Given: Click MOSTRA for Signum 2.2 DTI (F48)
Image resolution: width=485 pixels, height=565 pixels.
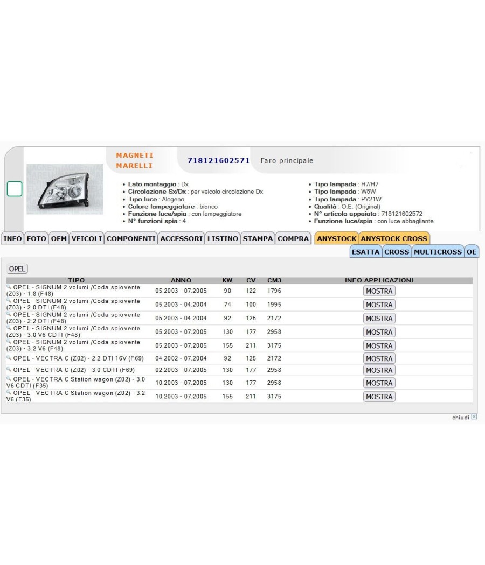Looking at the screenshot, I should pos(379,319).
